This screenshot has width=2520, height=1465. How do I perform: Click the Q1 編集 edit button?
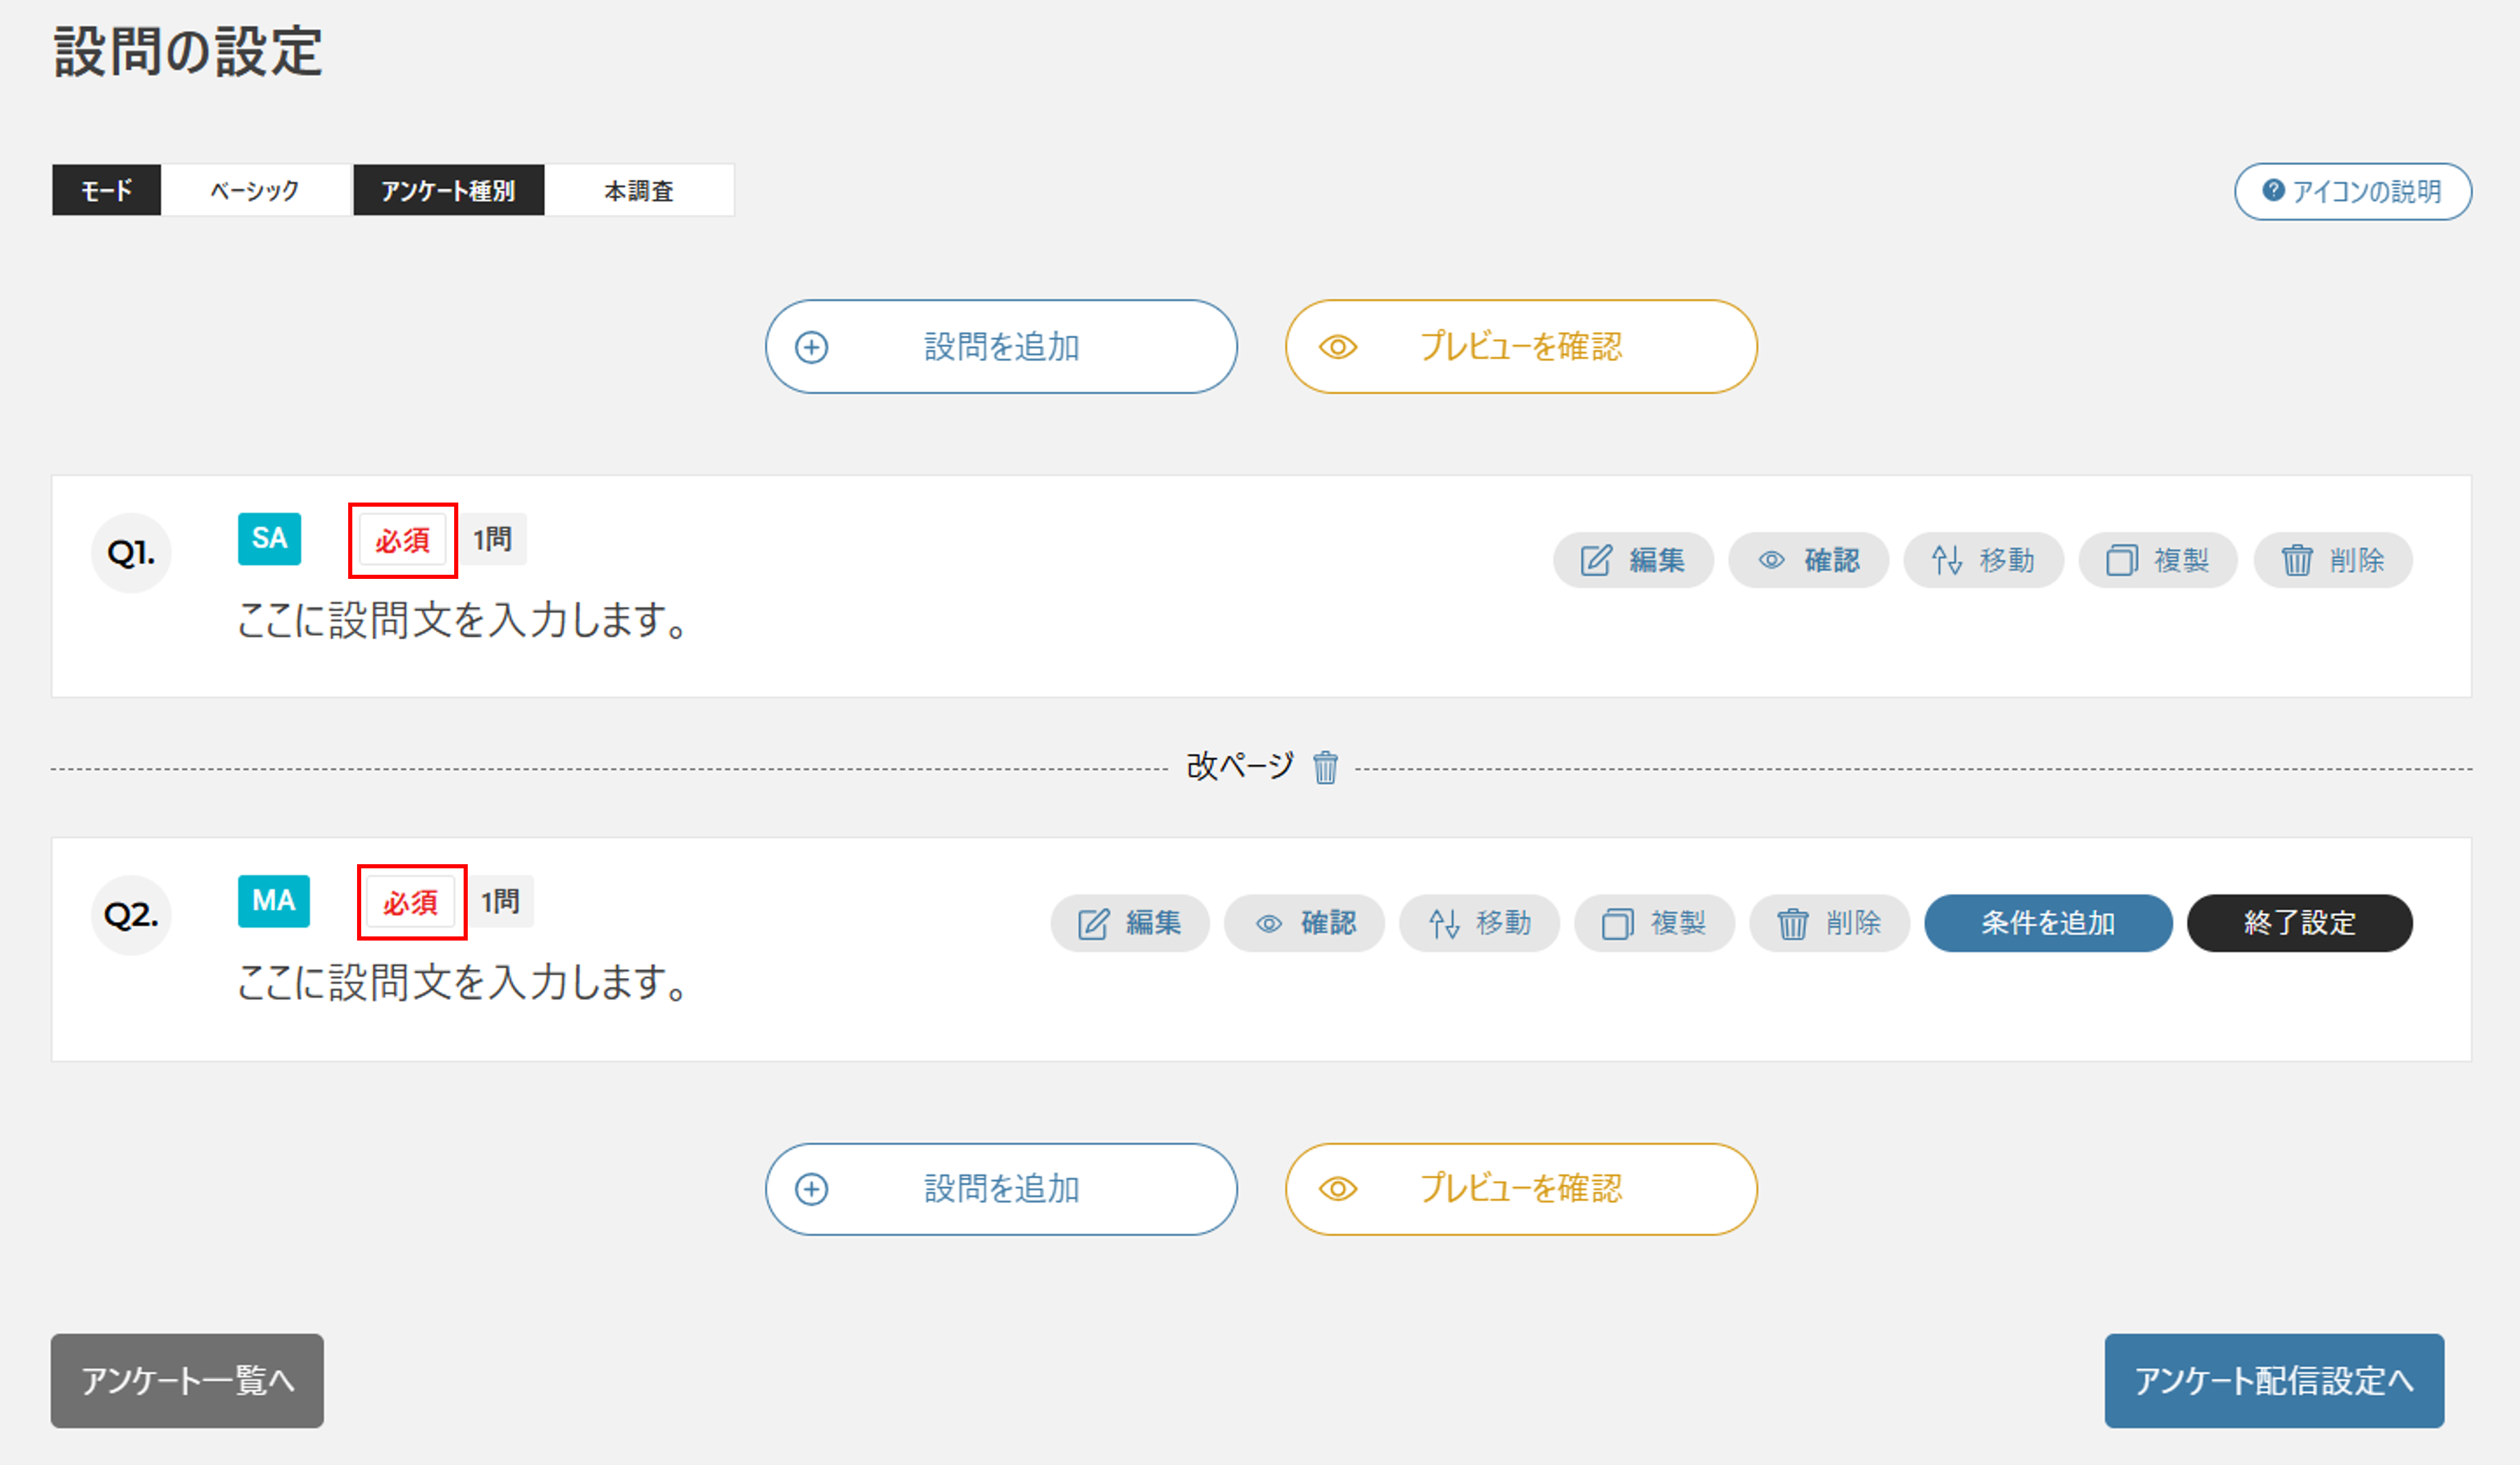point(1632,560)
